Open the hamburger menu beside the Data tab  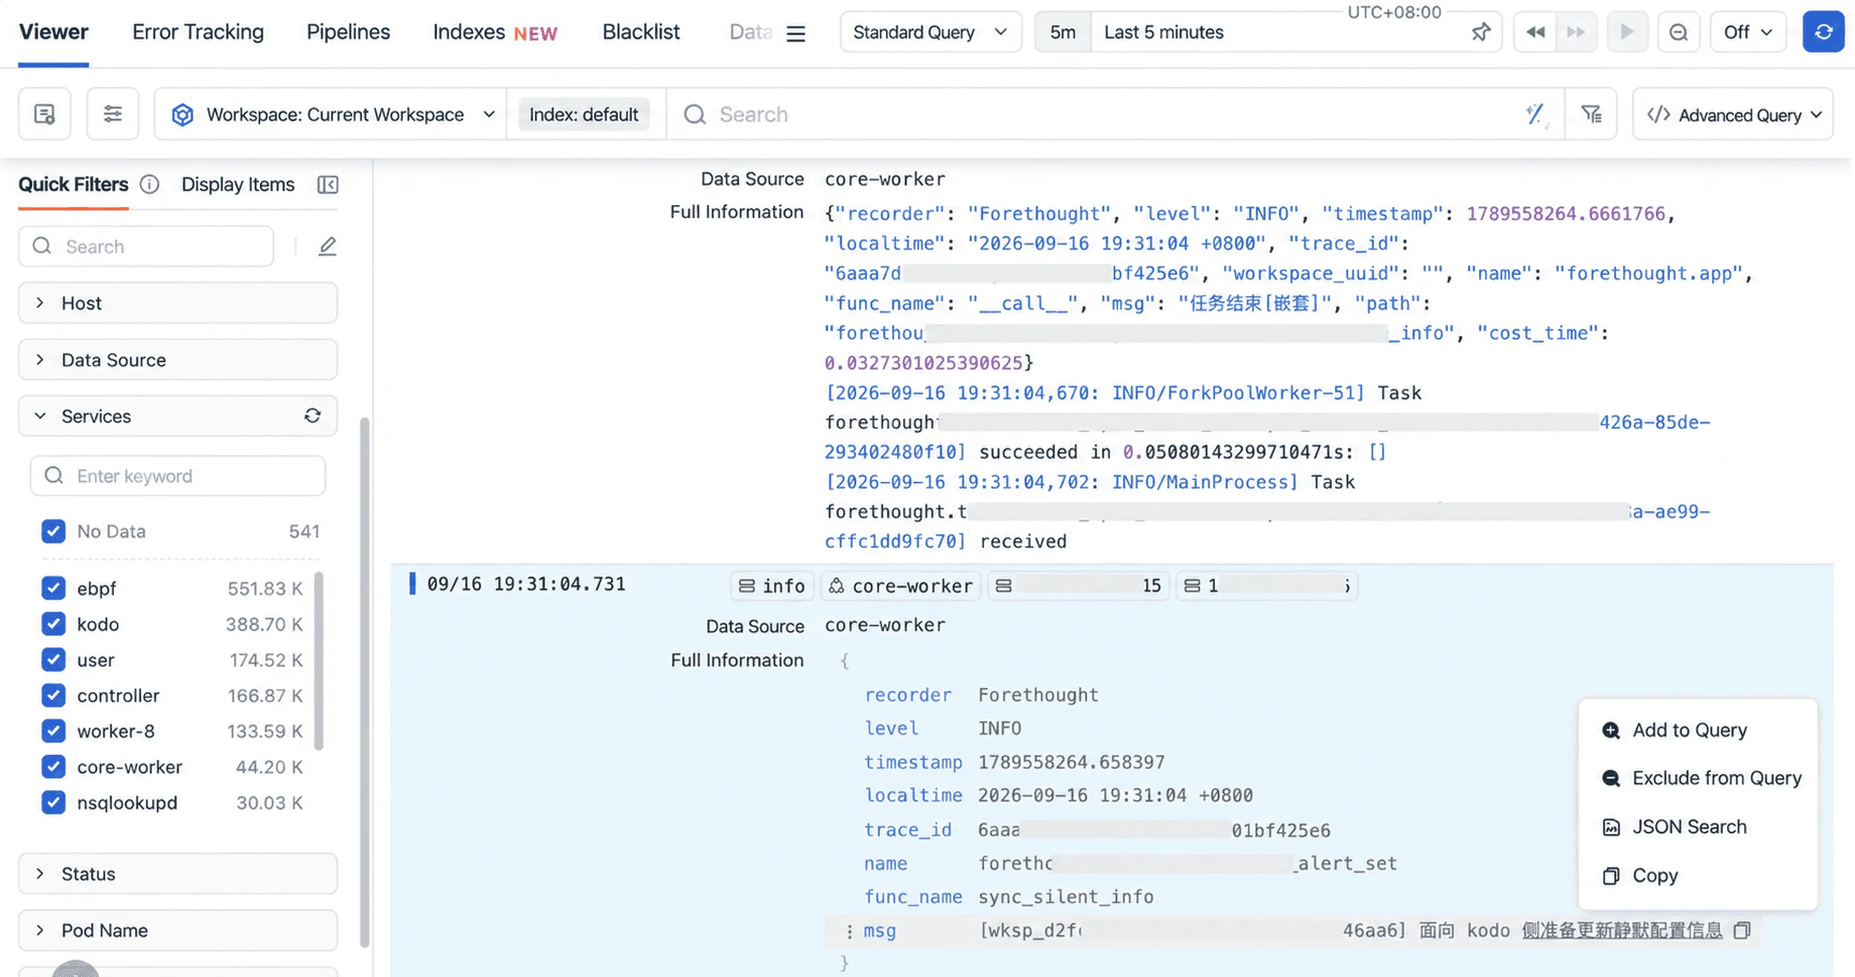796,33
